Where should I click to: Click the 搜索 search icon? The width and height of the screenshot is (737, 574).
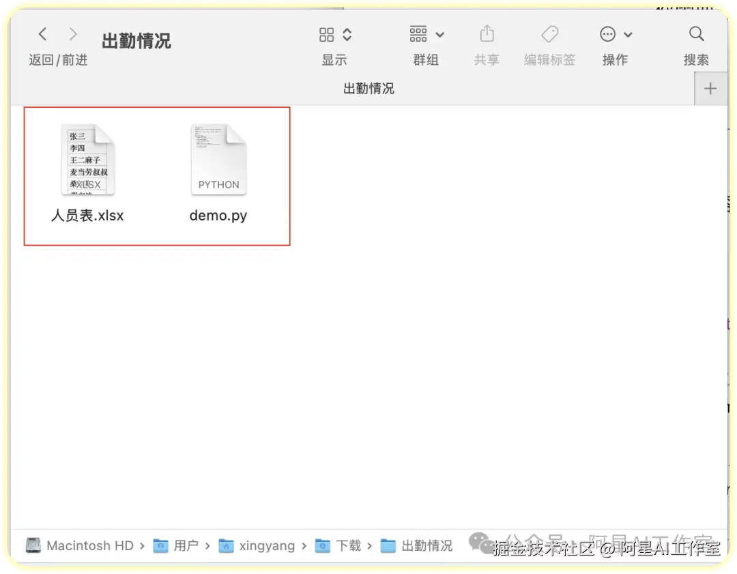(696, 33)
